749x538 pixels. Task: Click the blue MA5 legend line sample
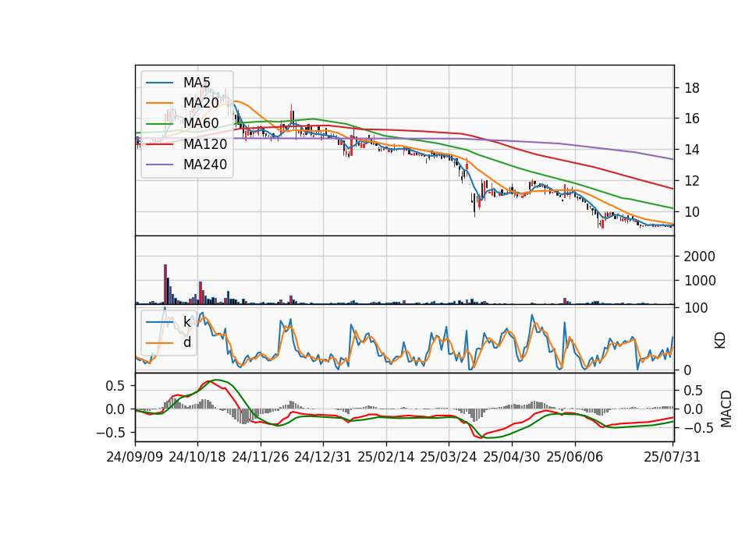pos(159,83)
